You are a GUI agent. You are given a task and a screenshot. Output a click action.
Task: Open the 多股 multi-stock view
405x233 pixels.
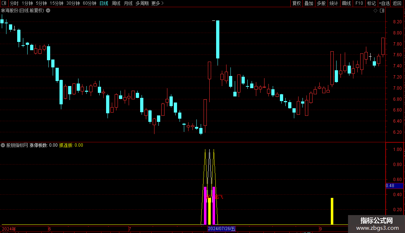point(321,3)
